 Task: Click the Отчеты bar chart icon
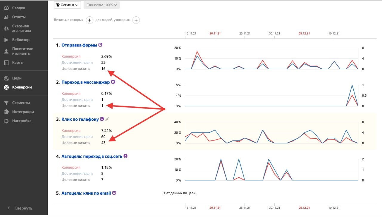point(6,17)
